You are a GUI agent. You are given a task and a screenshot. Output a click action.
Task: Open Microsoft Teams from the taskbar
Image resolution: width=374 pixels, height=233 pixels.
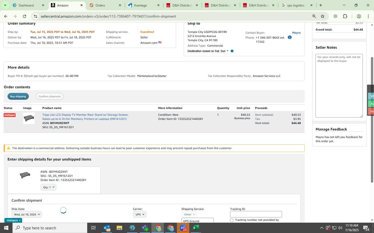(145, 228)
